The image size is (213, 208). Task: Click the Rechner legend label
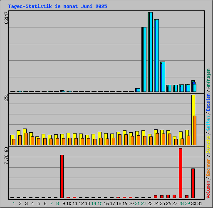pyautogui.click(x=208, y=167)
